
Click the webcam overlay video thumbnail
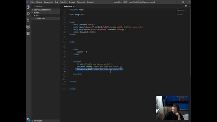point(172,108)
